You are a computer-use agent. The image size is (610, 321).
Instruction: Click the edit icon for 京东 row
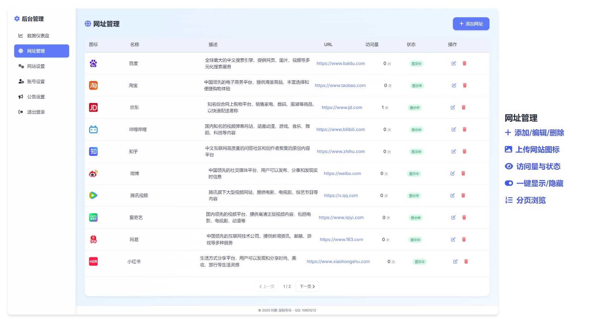[453, 108]
